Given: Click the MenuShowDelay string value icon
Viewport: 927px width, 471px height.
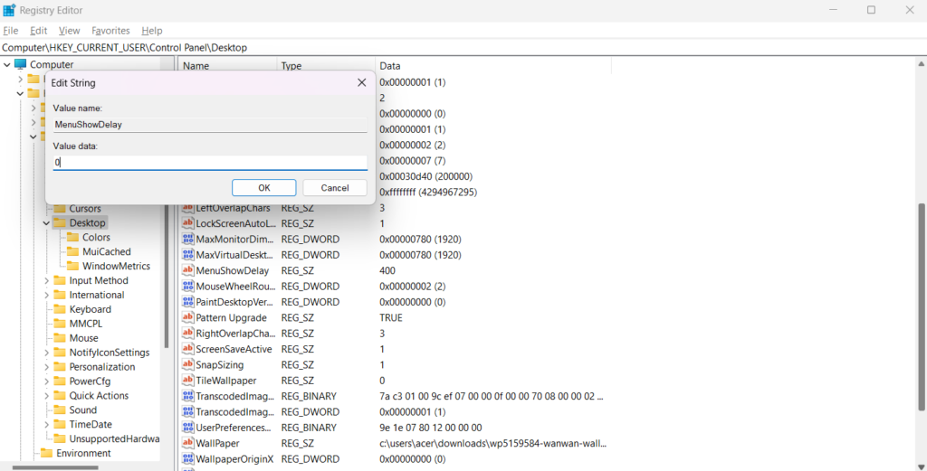Looking at the screenshot, I should (x=188, y=271).
